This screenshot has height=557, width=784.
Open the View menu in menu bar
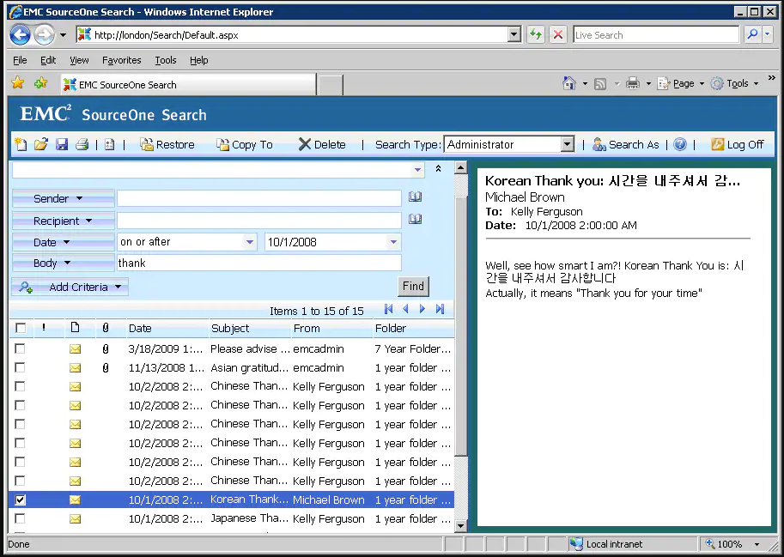pyautogui.click(x=79, y=60)
